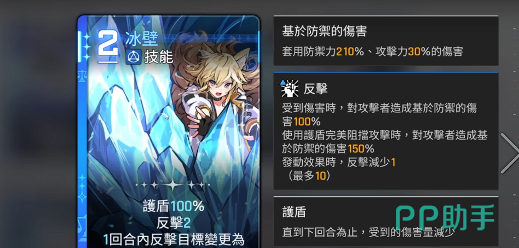
Task: Open the 護盾 description panel
Action: coord(385,222)
